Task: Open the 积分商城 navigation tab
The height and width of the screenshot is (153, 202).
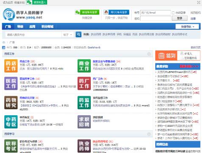Action: click(x=48, y=27)
